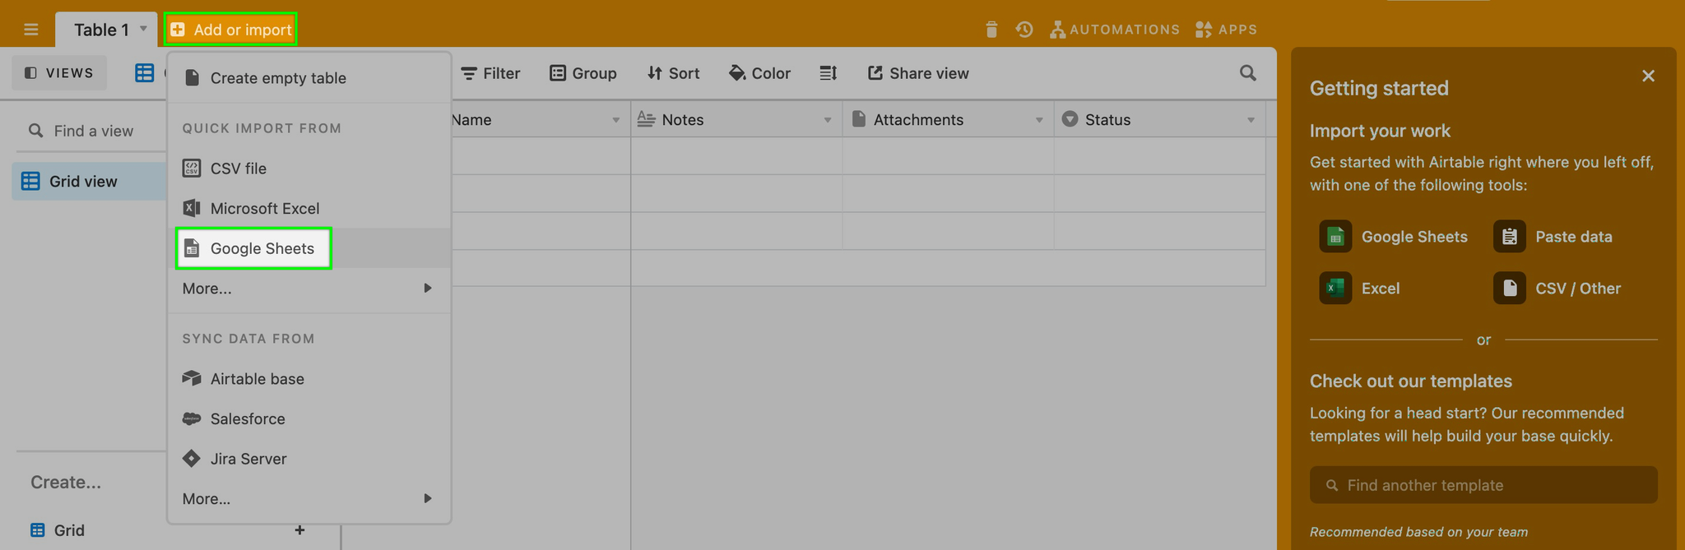Open Attachments column dropdown arrow
The width and height of the screenshot is (1685, 550).
pyautogui.click(x=1039, y=120)
